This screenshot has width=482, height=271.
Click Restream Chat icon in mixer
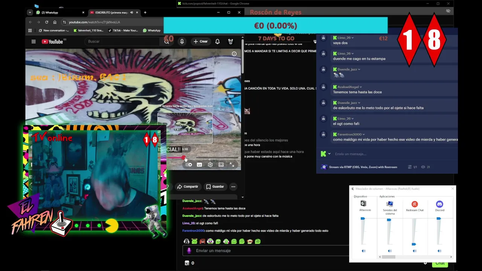[x=415, y=204]
